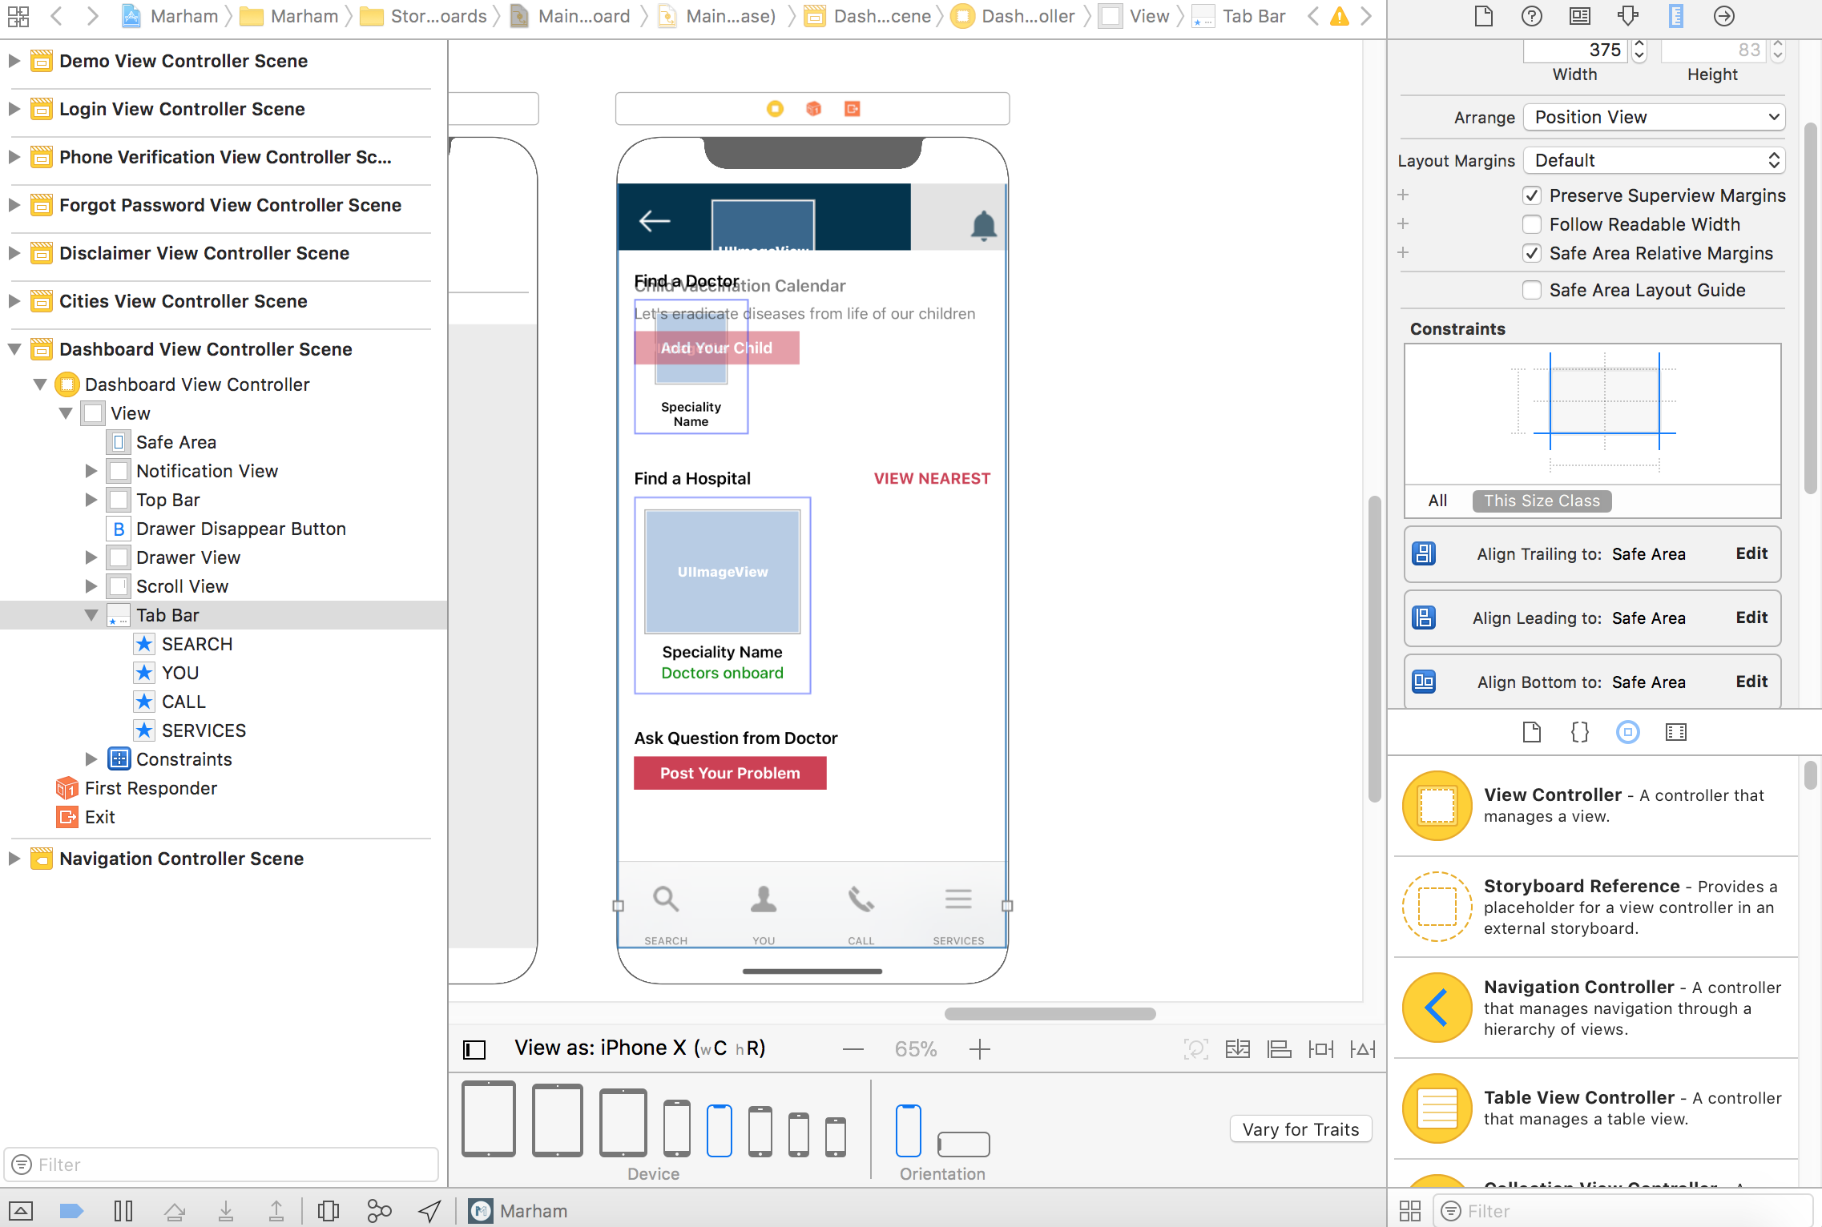Toggle Safe Area Layout Guide checkbox
The height and width of the screenshot is (1227, 1822).
pyautogui.click(x=1532, y=289)
